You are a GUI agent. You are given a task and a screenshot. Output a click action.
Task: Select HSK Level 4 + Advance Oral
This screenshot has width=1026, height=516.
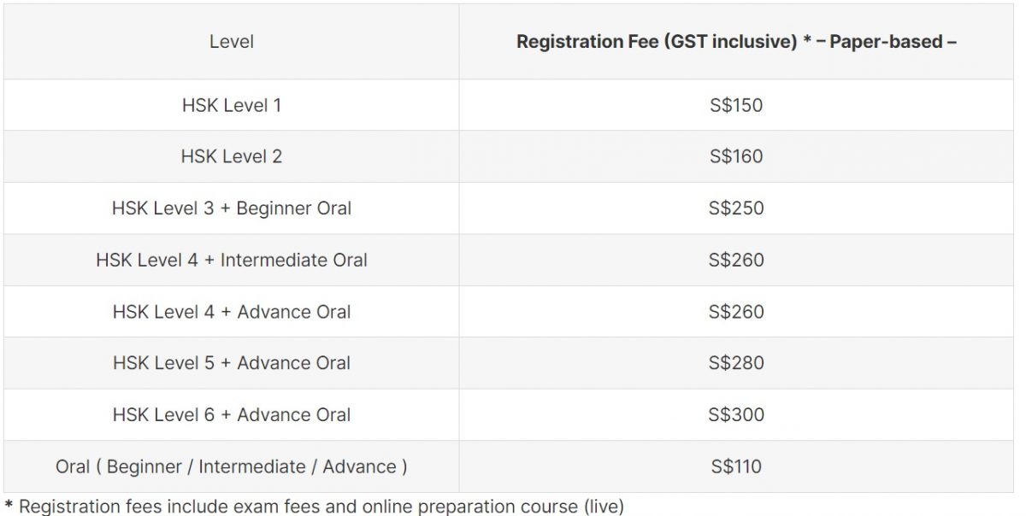[232, 312]
